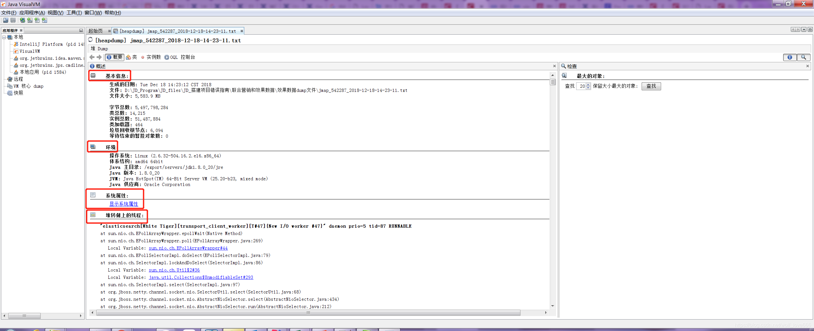Click the 最大的对象 section icon
The image size is (814, 331).
point(564,76)
